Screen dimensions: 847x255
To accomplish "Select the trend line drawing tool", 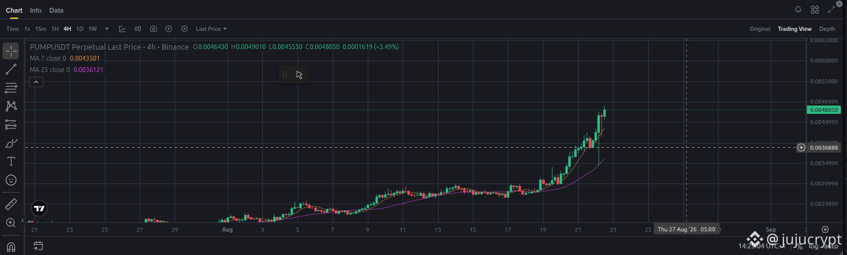I will (11, 70).
